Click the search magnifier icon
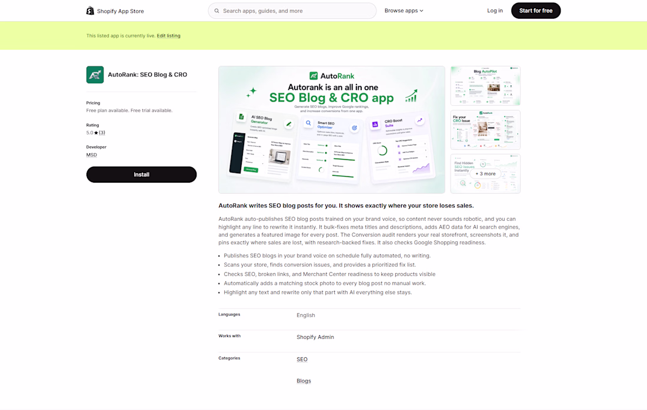The width and height of the screenshot is (647, 410). tap(216, 11)
